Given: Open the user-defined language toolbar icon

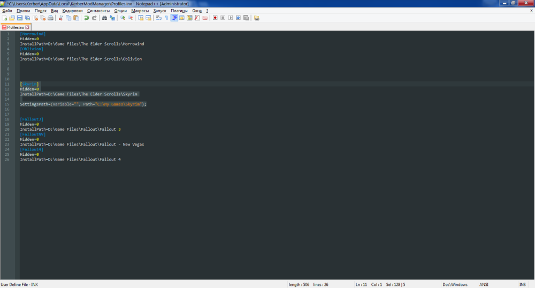Looking at the screenshot, I should [x=182, y=18].
